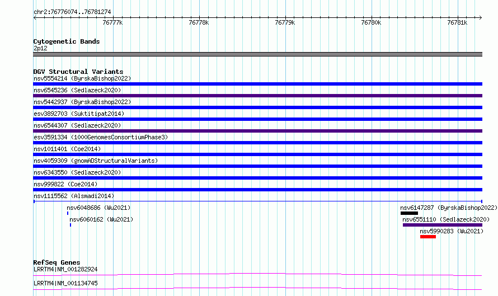Click the 76780k ruler label
Viewport: 498px width, 296px height.
pyautogui.click(x=371, y=22)
